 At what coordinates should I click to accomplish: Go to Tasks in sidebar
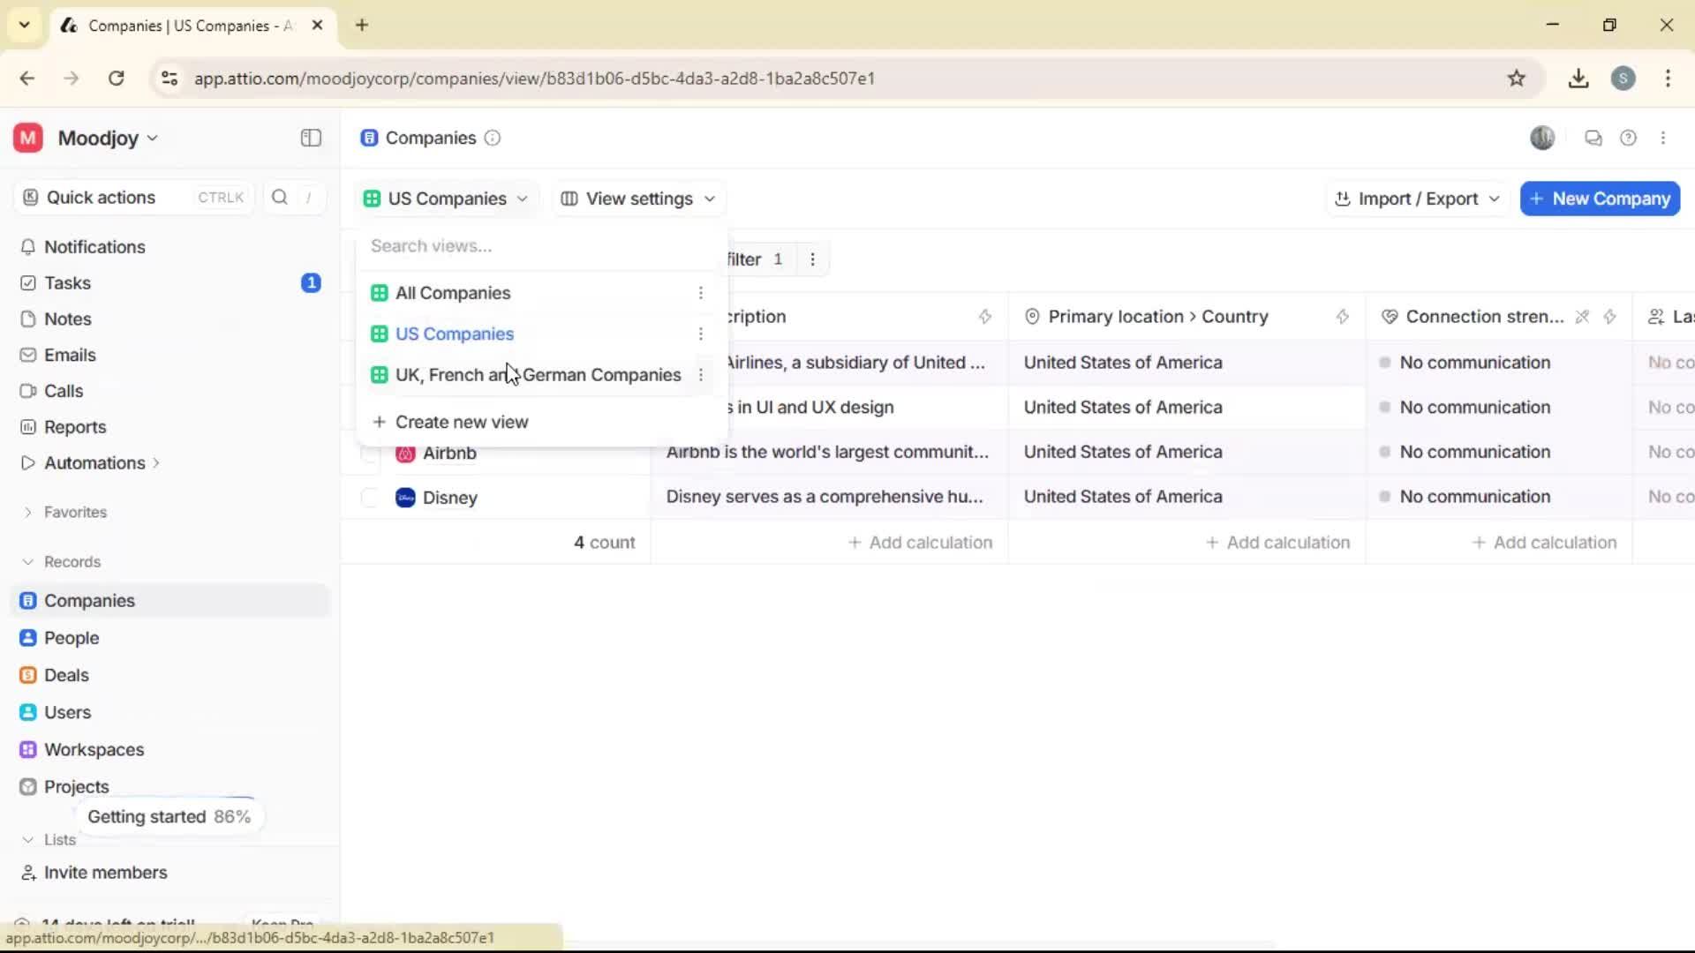pyautogui.click(x=67, y=283)
